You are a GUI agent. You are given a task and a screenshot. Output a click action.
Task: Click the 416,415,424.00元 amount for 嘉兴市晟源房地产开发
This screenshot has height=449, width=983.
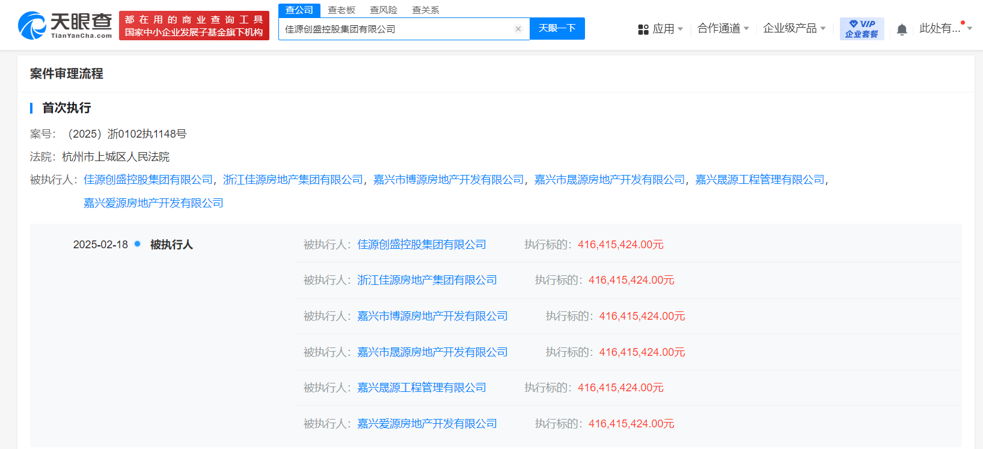point(643,352)
